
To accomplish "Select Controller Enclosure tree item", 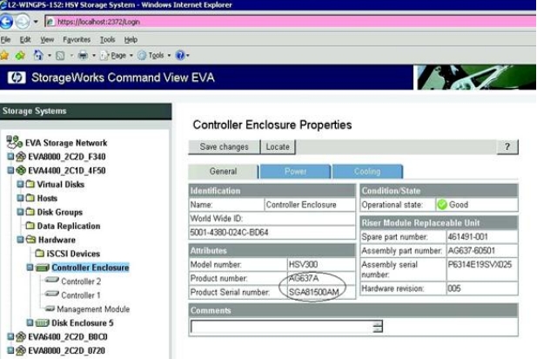I will click(91, 268).
